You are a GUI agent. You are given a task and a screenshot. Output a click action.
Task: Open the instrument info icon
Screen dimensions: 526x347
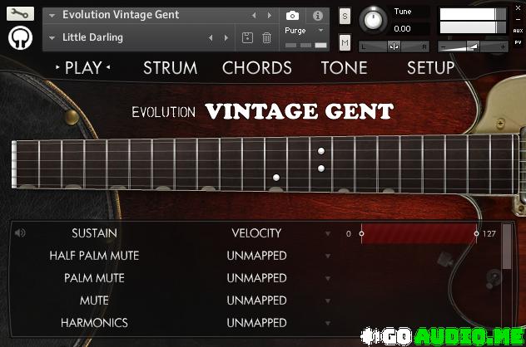(318, 16)
